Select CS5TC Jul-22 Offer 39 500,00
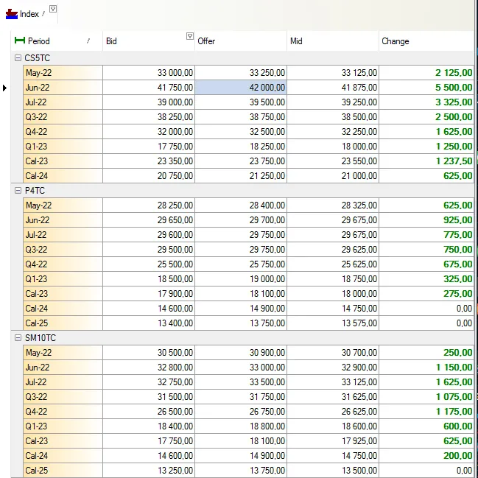 pos(241,102)
